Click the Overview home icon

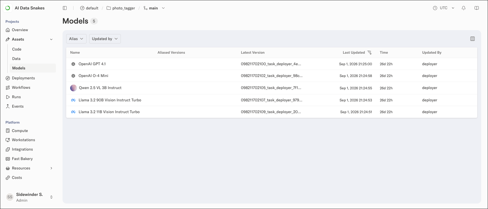coord(8,30)
